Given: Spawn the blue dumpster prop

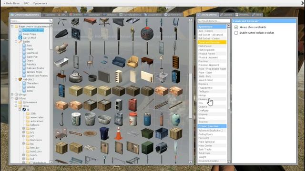Looking at the screenshot, I should click(x=162, y=133).
